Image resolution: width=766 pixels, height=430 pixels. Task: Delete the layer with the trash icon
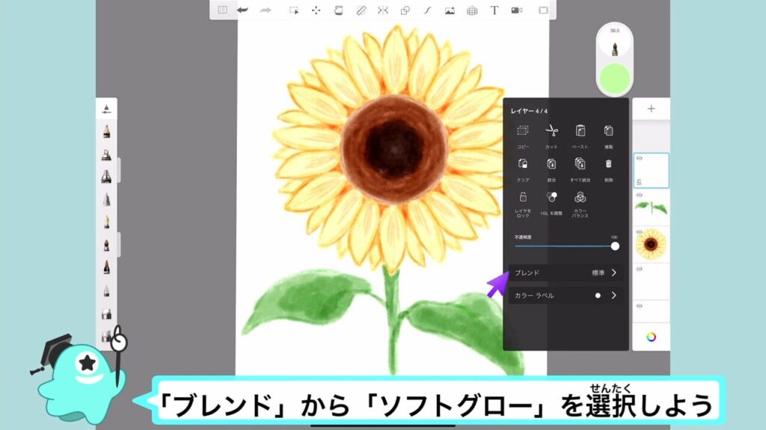point(608,163)
